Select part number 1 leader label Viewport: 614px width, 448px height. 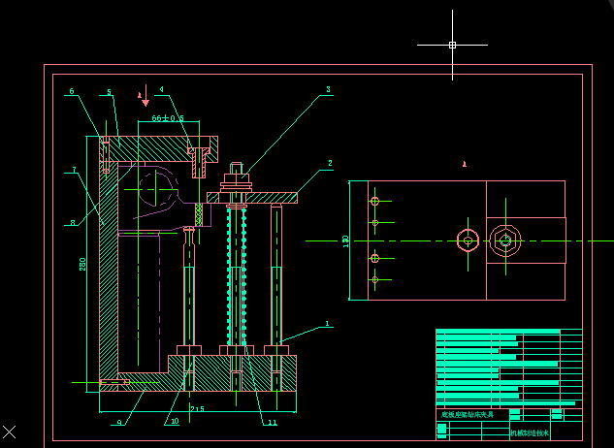(x=328, y=324)
